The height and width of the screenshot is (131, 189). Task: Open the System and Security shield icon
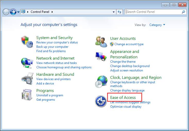click(x=27, y=42)
